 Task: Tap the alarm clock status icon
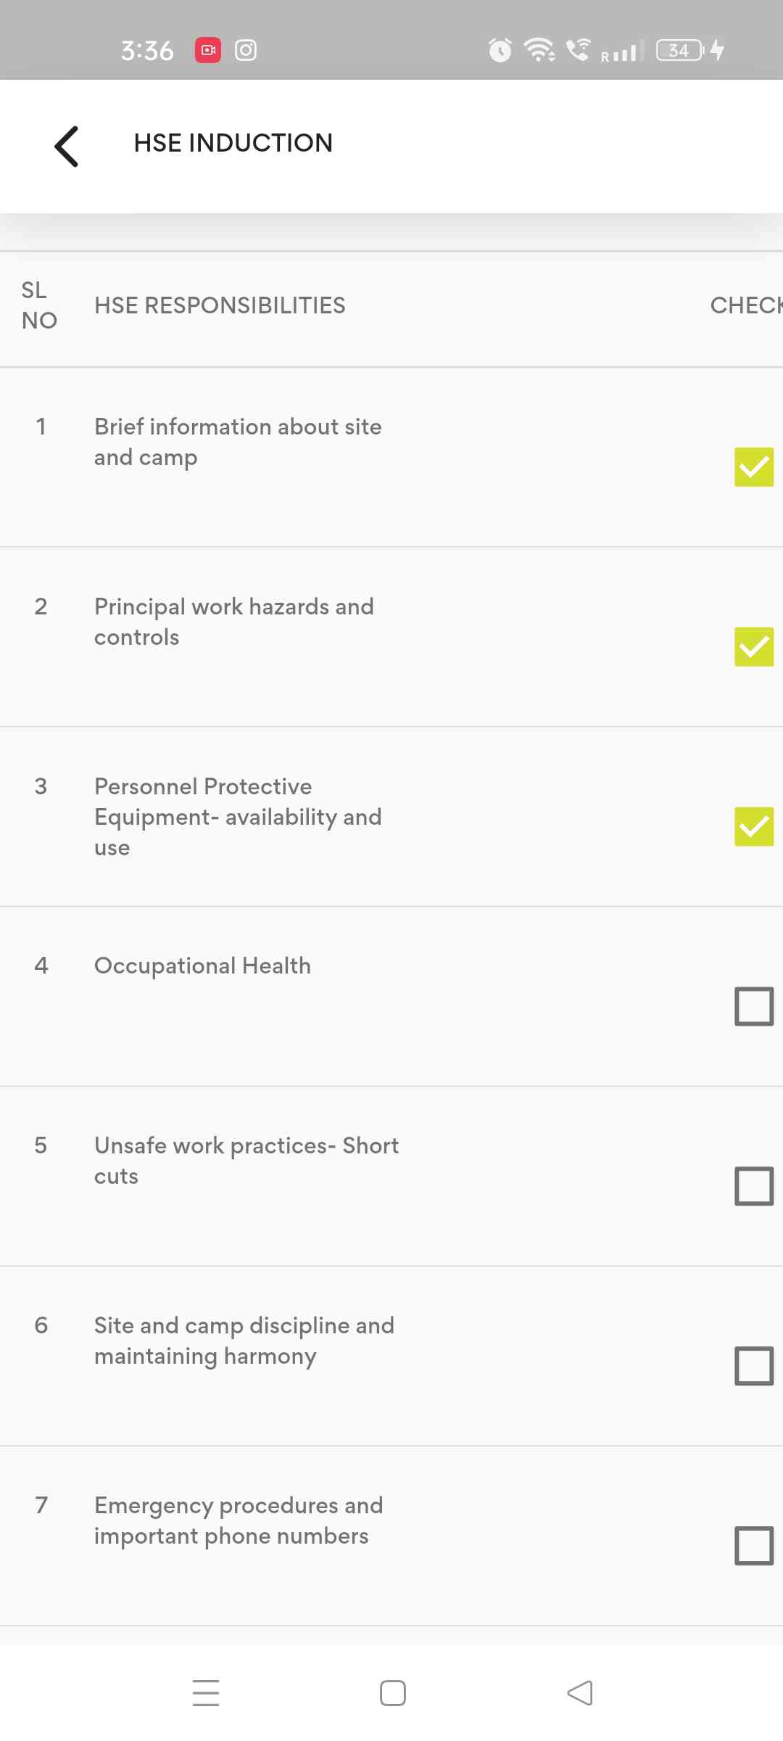[500, 50]
